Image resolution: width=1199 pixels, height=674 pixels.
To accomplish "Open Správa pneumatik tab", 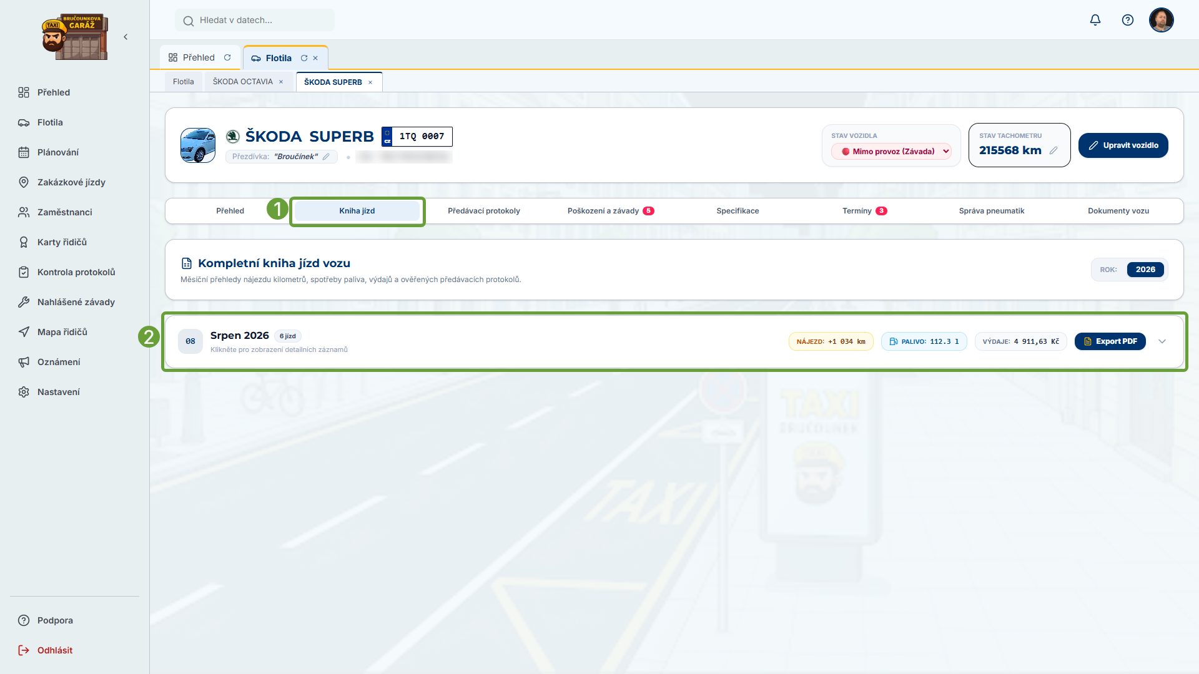I will (991, 211).
